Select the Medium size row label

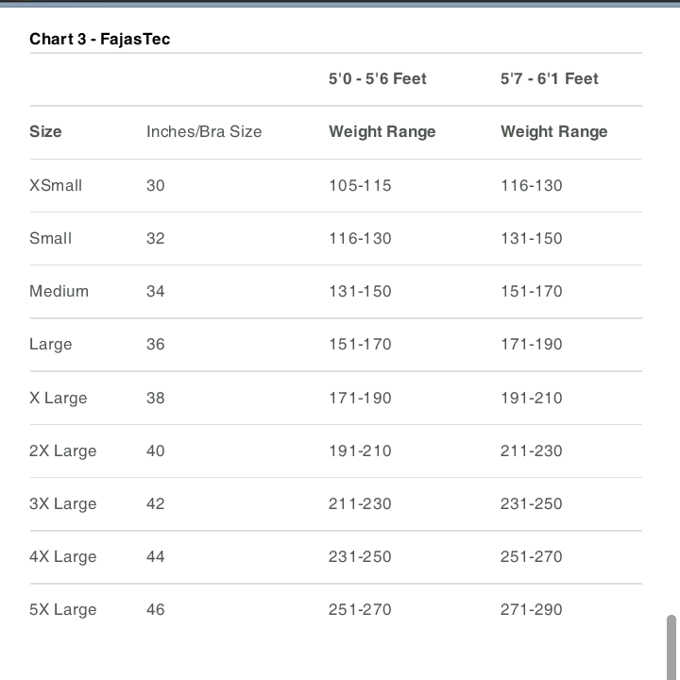(x=59, y=291)
